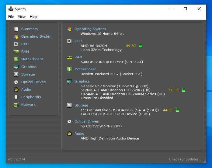Open the Help menu

pos(33,17)
